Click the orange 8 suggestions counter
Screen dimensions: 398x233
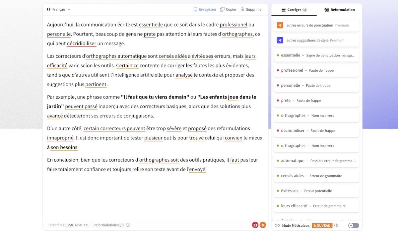(x=263, y=225)
